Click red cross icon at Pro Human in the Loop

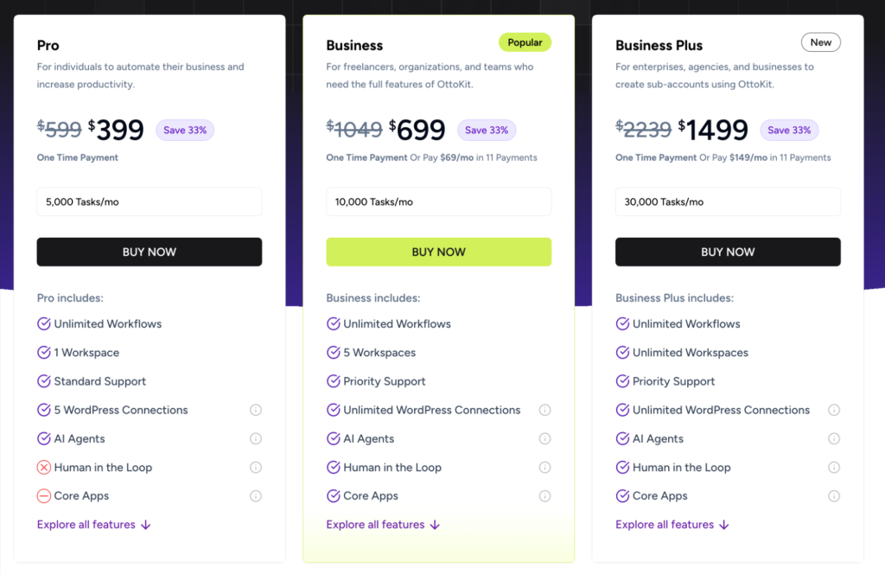pyautogui.click(x=44, y=468)
